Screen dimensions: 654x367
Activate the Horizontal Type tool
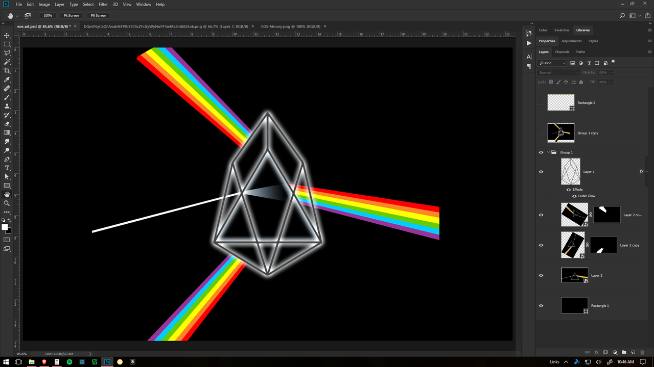tap(7, 167)
